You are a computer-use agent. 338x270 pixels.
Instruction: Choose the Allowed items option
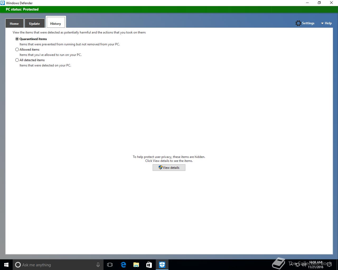point(17,49)
